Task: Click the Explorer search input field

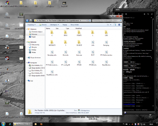Action: (x=107, y=21)
